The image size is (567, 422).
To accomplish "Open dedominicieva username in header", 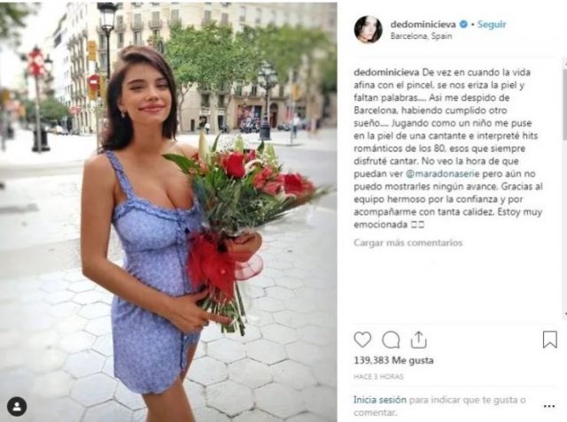I will tap(423, 25).
